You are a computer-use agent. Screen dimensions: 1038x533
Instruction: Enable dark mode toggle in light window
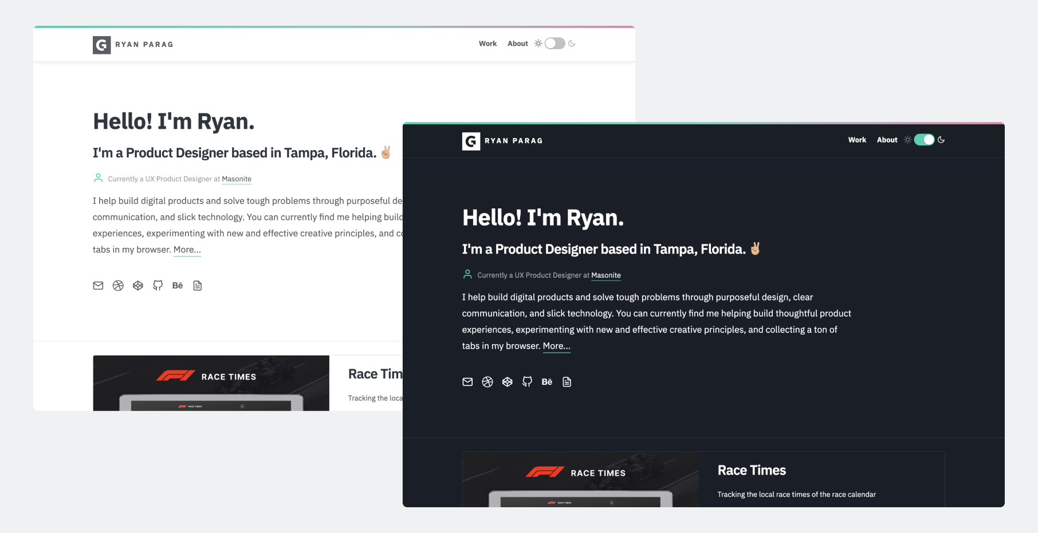[x=555, y=44]
